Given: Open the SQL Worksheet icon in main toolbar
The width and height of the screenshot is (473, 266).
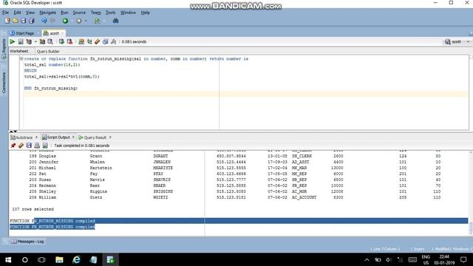Looking at the screenshot, I should (x=97, y=21).
